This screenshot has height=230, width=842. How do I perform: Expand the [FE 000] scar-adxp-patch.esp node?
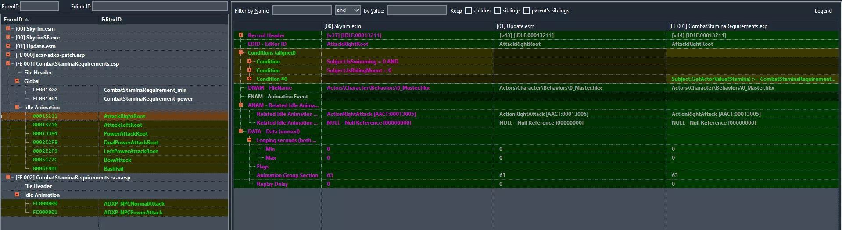coord(8,55)
